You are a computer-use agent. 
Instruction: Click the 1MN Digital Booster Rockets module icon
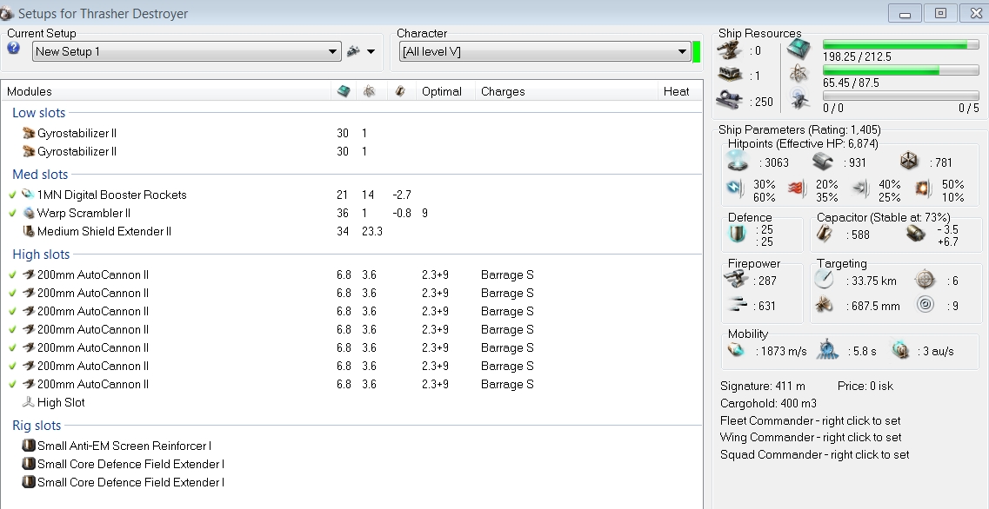pyautogui.click(x=29, y=194)
